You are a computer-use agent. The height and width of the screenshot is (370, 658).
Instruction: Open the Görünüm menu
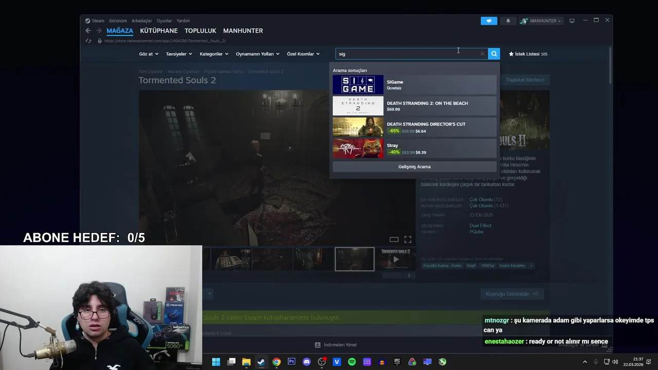[118, 21]
